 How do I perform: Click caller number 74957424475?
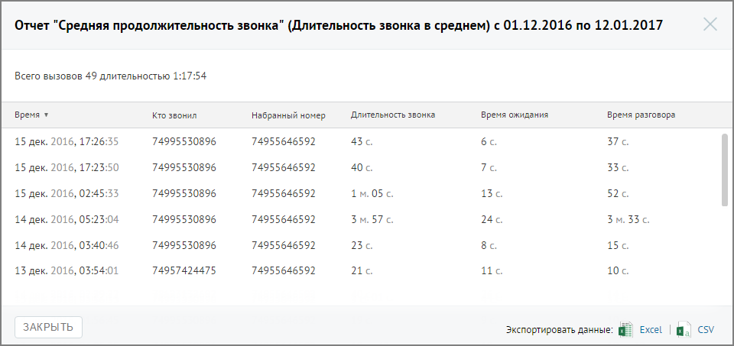click(x=184, y=270)
